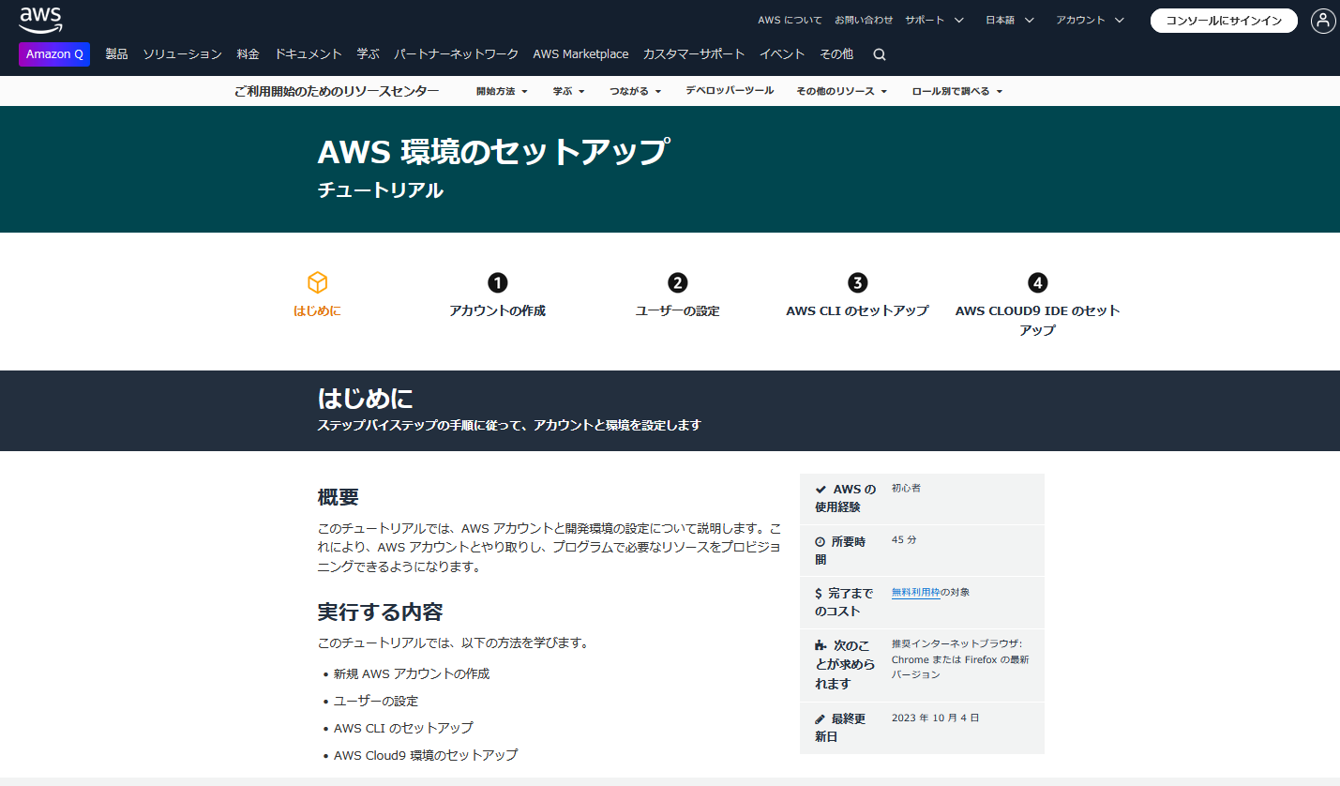Select step 2 circle icon
Image resolution: width=1340 pixels, height=786 pixels.
(678, 282)
